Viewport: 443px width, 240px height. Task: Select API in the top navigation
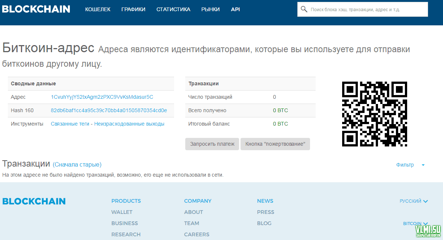(235, 9)
